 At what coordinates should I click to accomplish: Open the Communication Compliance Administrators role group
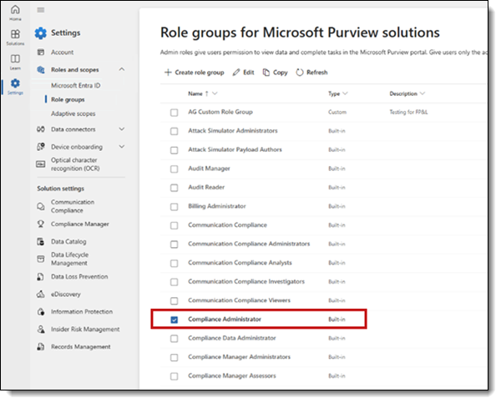[249, 244]
